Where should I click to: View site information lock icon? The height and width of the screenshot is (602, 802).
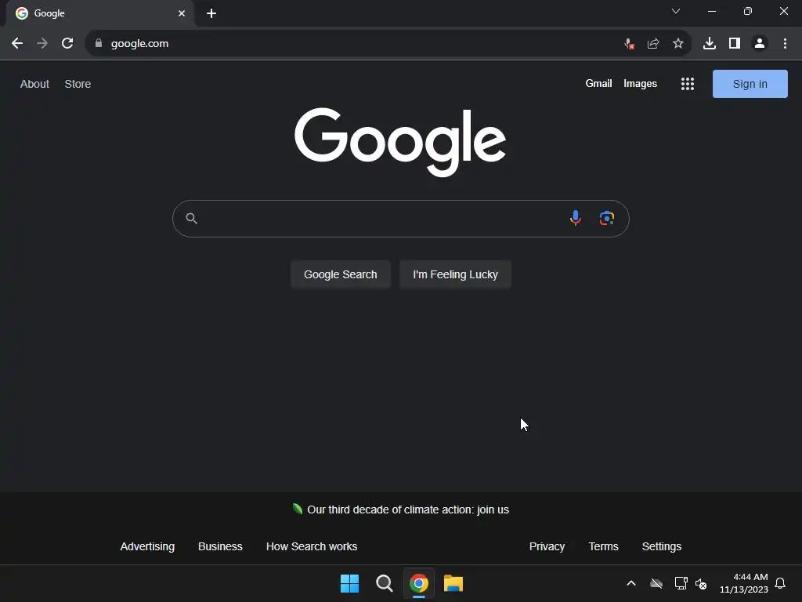click(99, 44)
